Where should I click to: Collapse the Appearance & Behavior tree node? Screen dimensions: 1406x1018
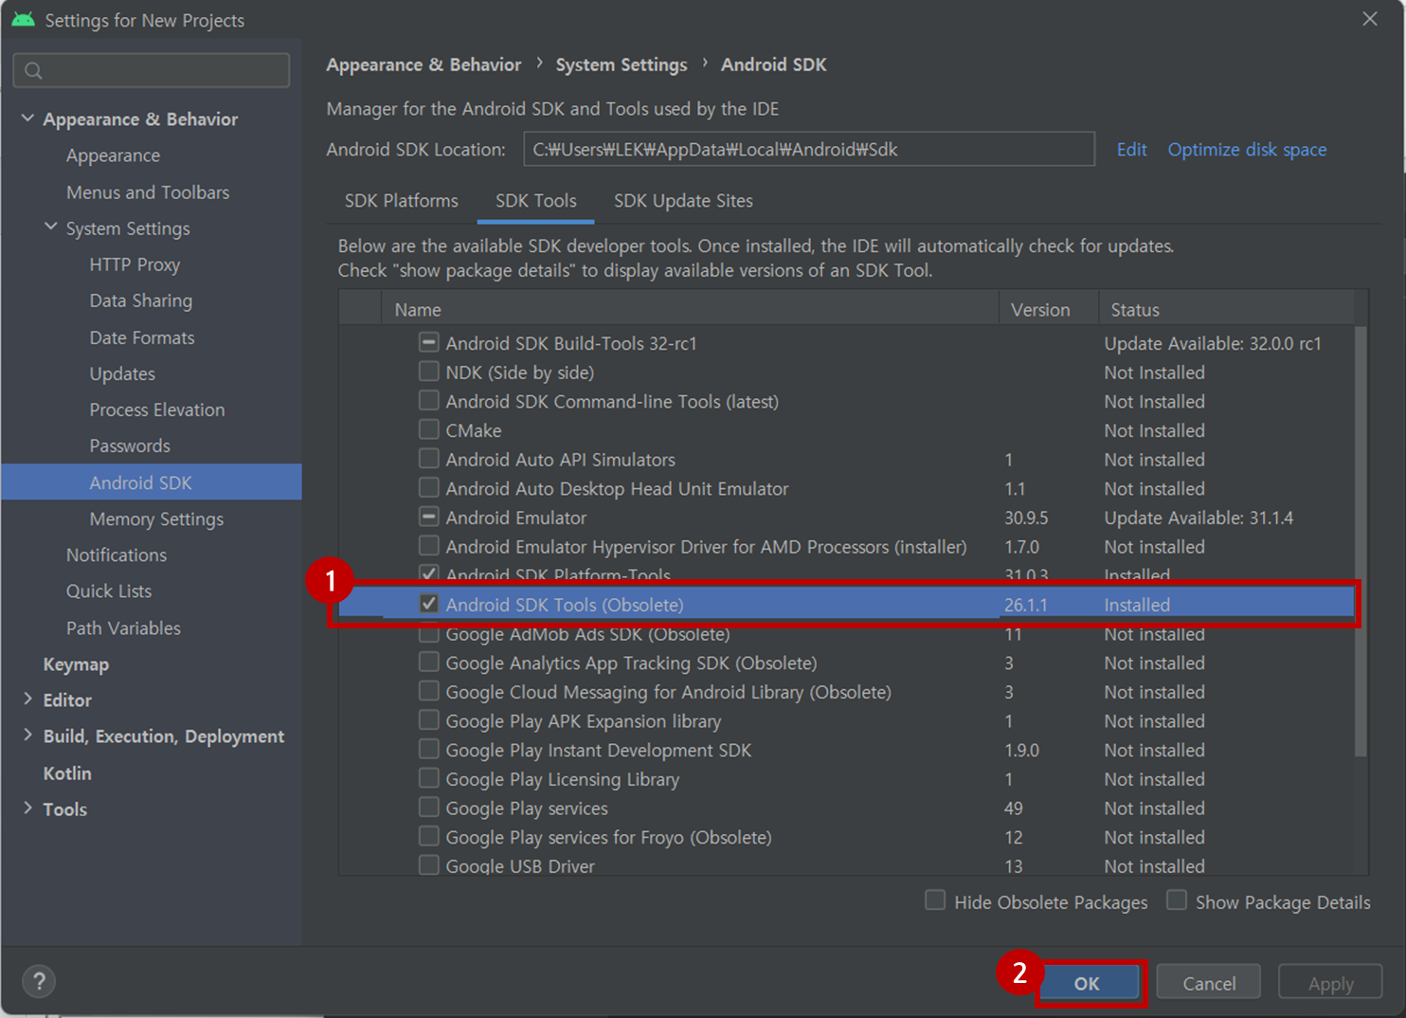pos(27,118)
